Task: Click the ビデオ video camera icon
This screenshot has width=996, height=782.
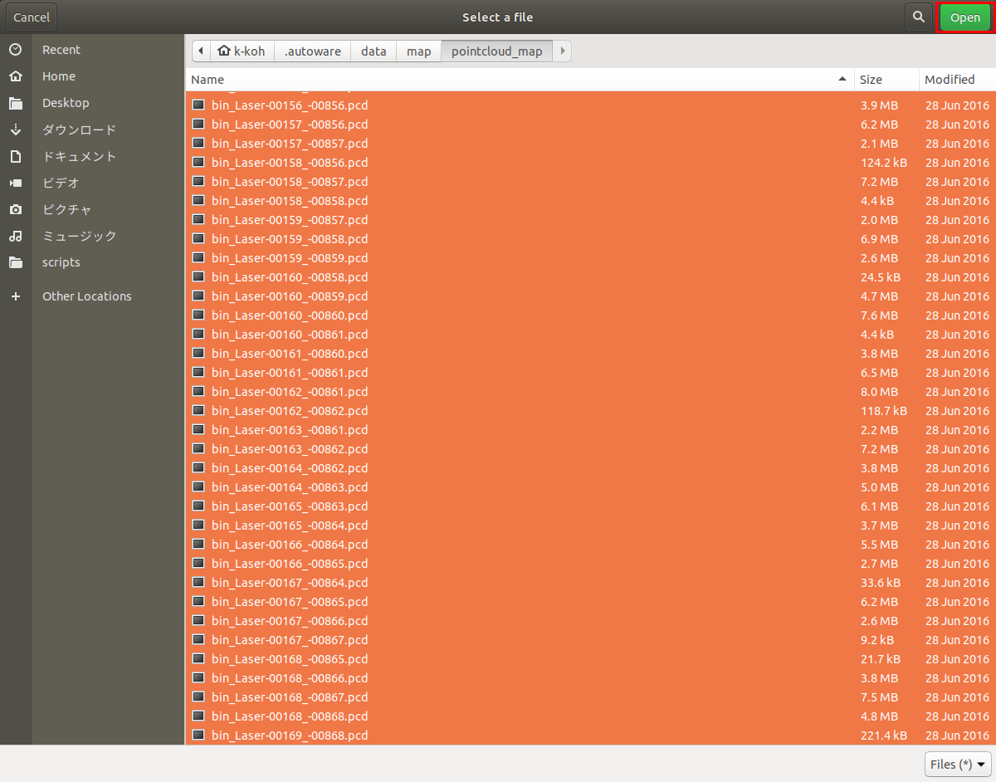Action: [x=15, y=183]
